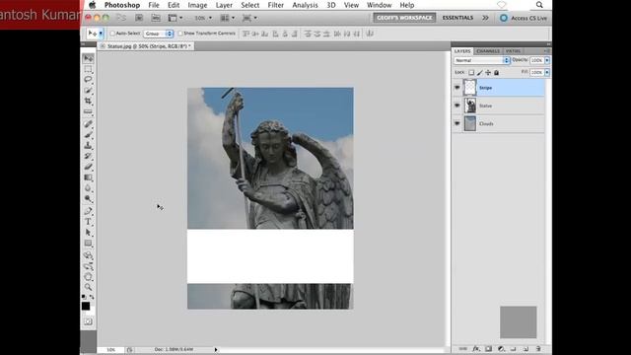Viewport: 631px width, 355px height.
Task: Toggle lock transparent pixels
Action: 471,73
